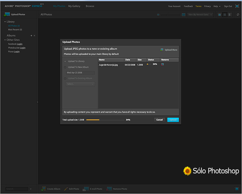Select Upload To Existing Album
The image size is (242, 194).
[65, 78]
